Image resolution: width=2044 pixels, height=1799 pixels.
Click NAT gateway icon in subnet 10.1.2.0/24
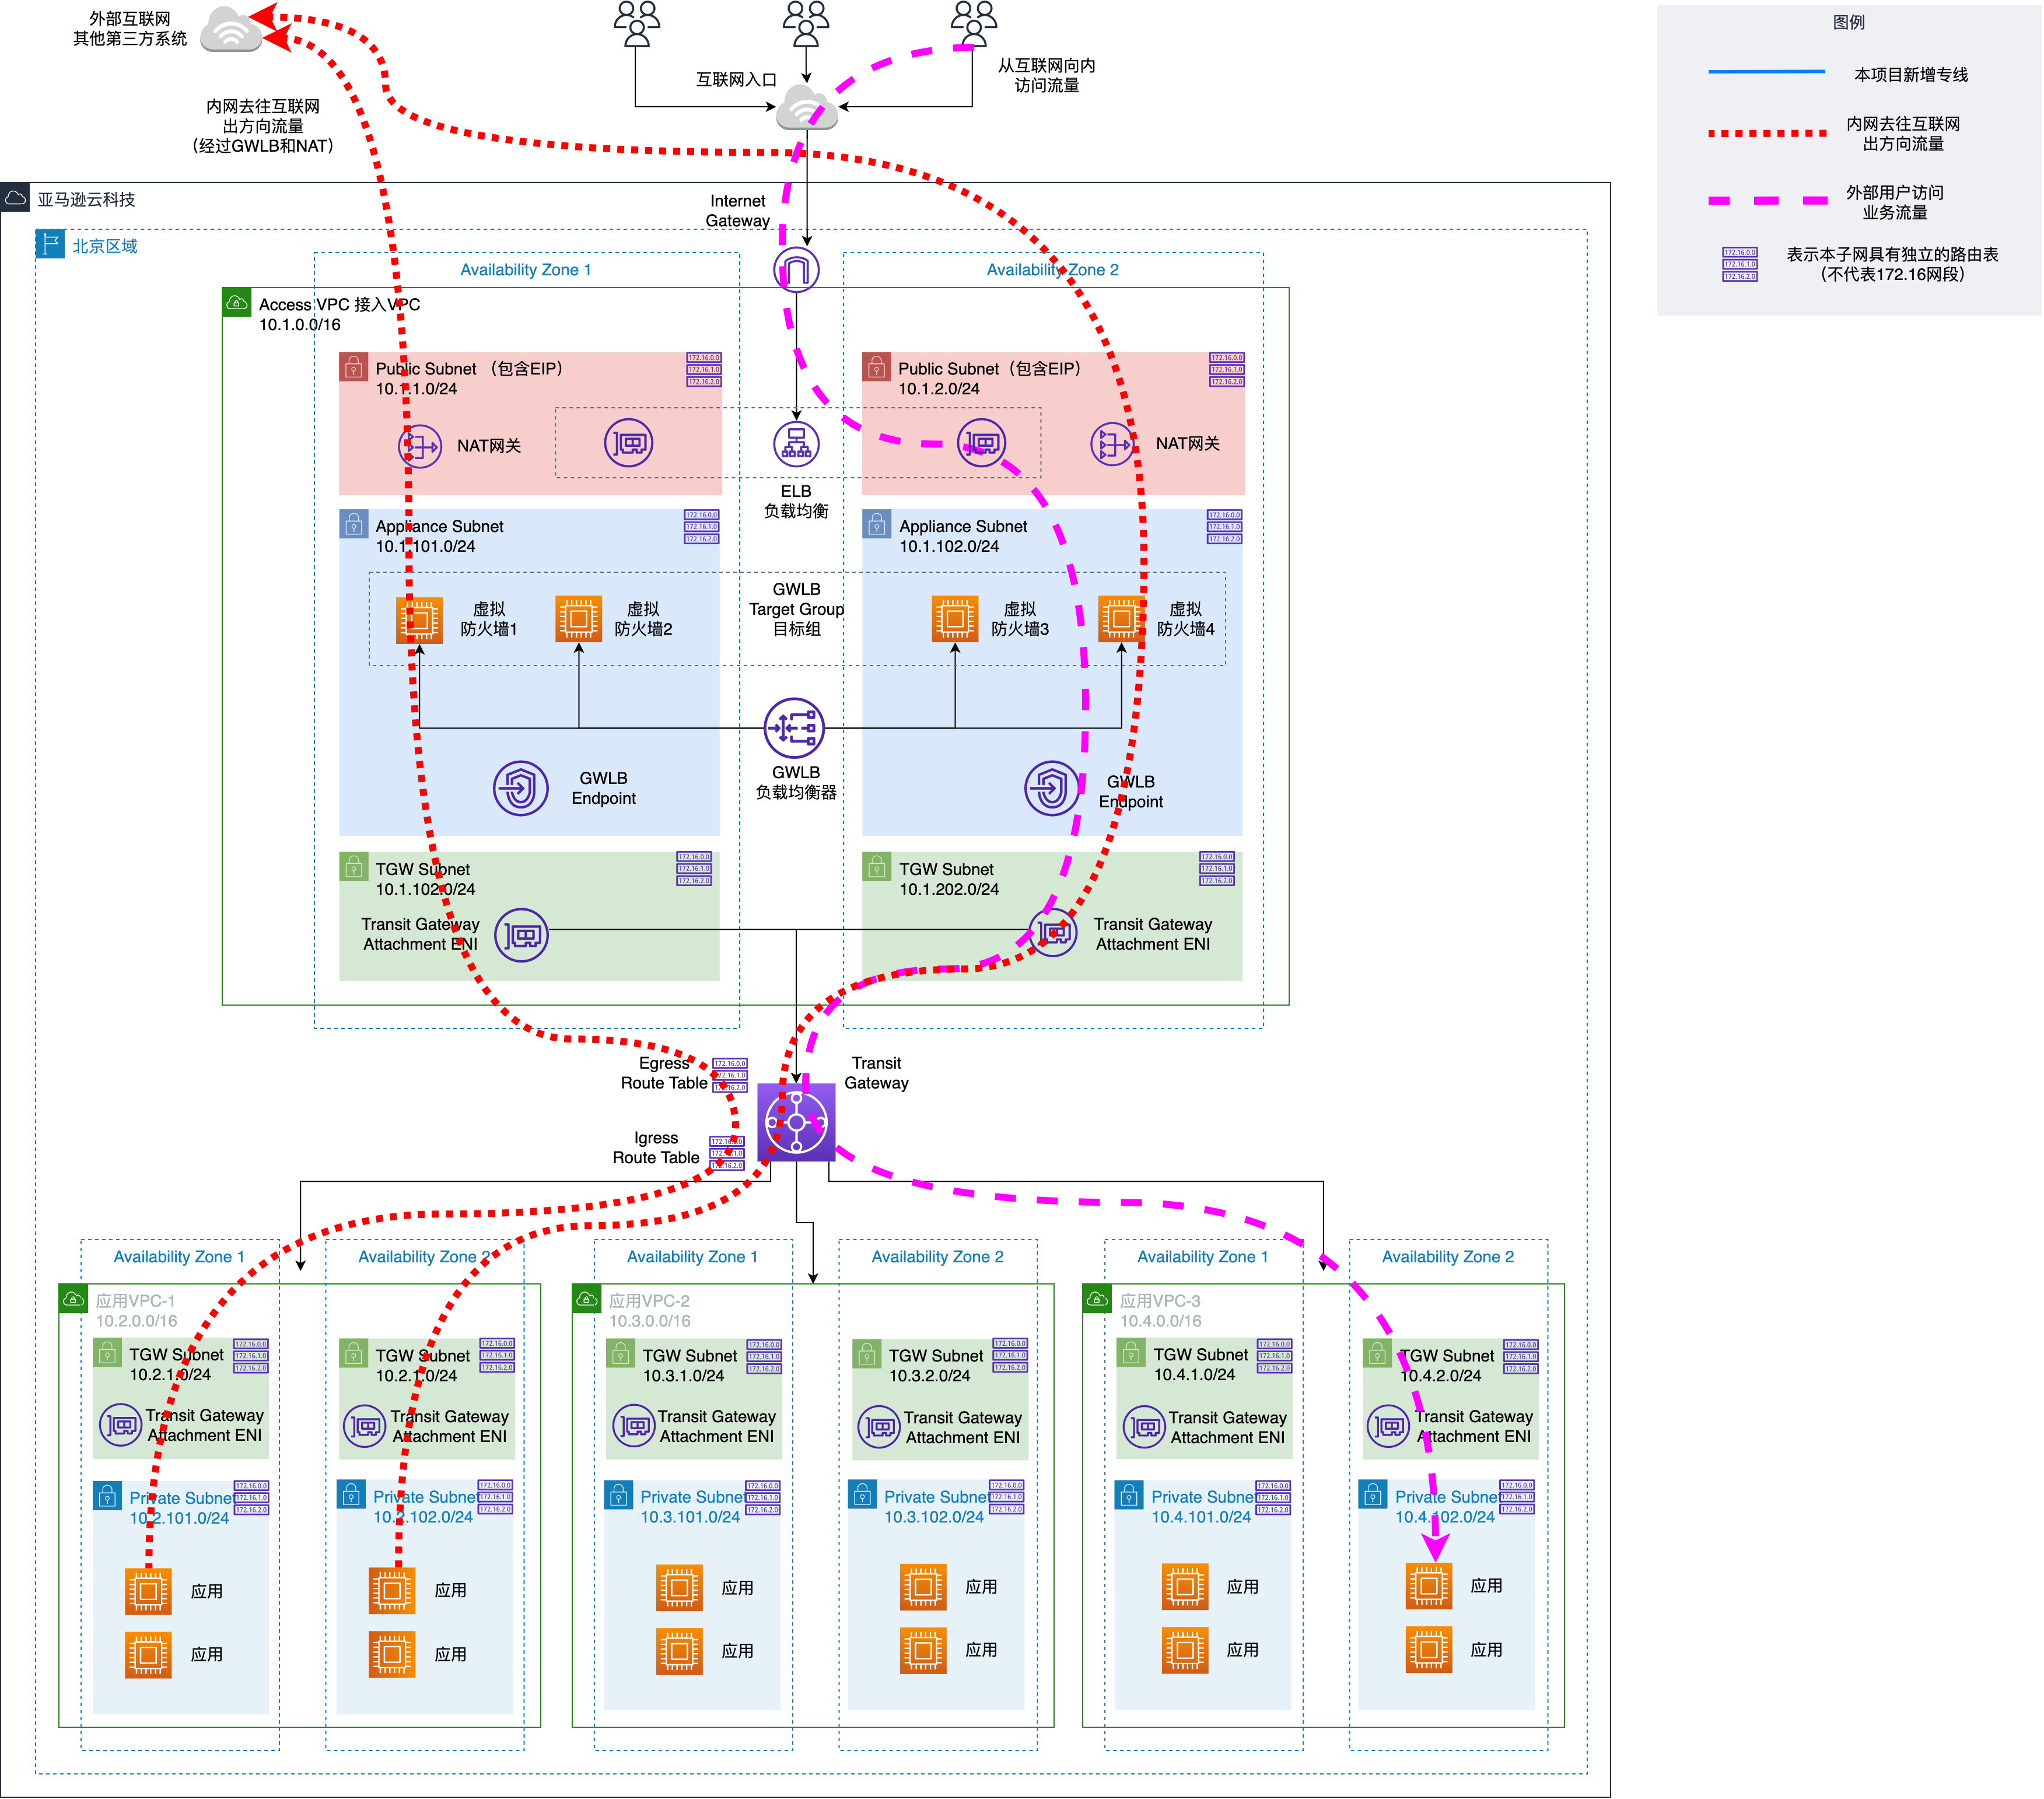tap(1112, 444)
